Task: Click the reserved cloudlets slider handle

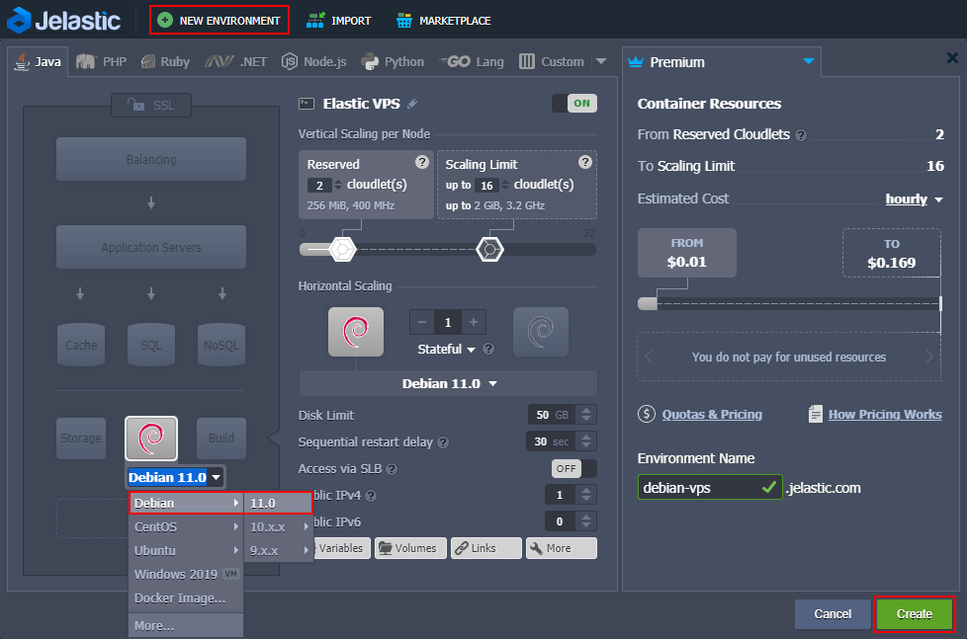Action: point(342,249)
